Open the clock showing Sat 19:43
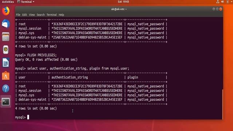Screen dimensions: 233x131 pyautogui.click(x=123, y=2)
